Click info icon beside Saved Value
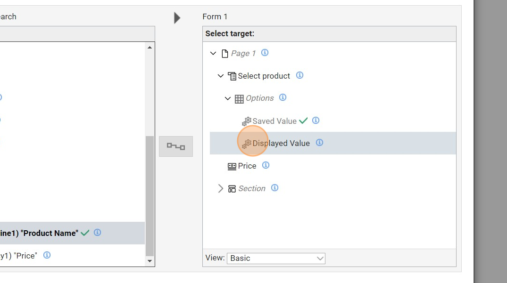The height and width of the screenshot is (283, 507). 316,121
